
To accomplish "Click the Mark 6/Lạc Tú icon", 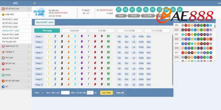I will tap(3, 46).
